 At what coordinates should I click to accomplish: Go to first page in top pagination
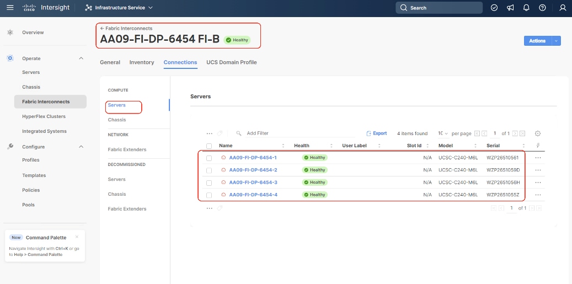(x=477, y=133)
